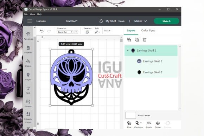Open the Help menu
Image resolution: width=204 pixels, height=136 pixels.
39,14
